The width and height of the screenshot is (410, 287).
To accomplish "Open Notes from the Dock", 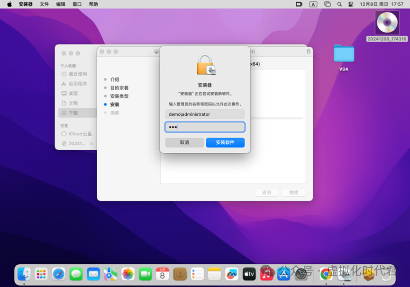I will [214, 274].
